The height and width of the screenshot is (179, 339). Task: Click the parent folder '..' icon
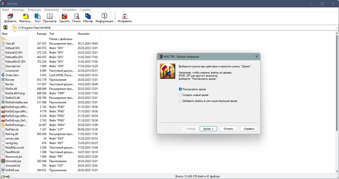pos(3,39)
